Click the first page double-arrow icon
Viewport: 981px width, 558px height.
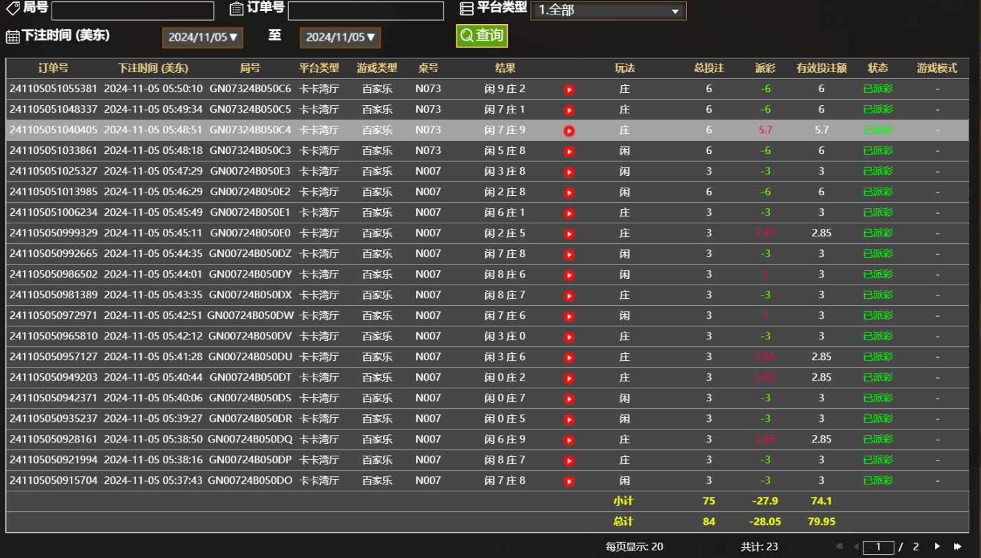tap(839, 546)
